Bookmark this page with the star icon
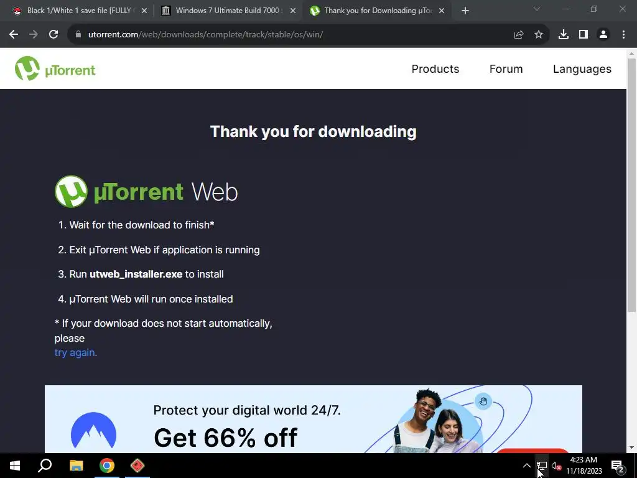 (x=539, y=35)
